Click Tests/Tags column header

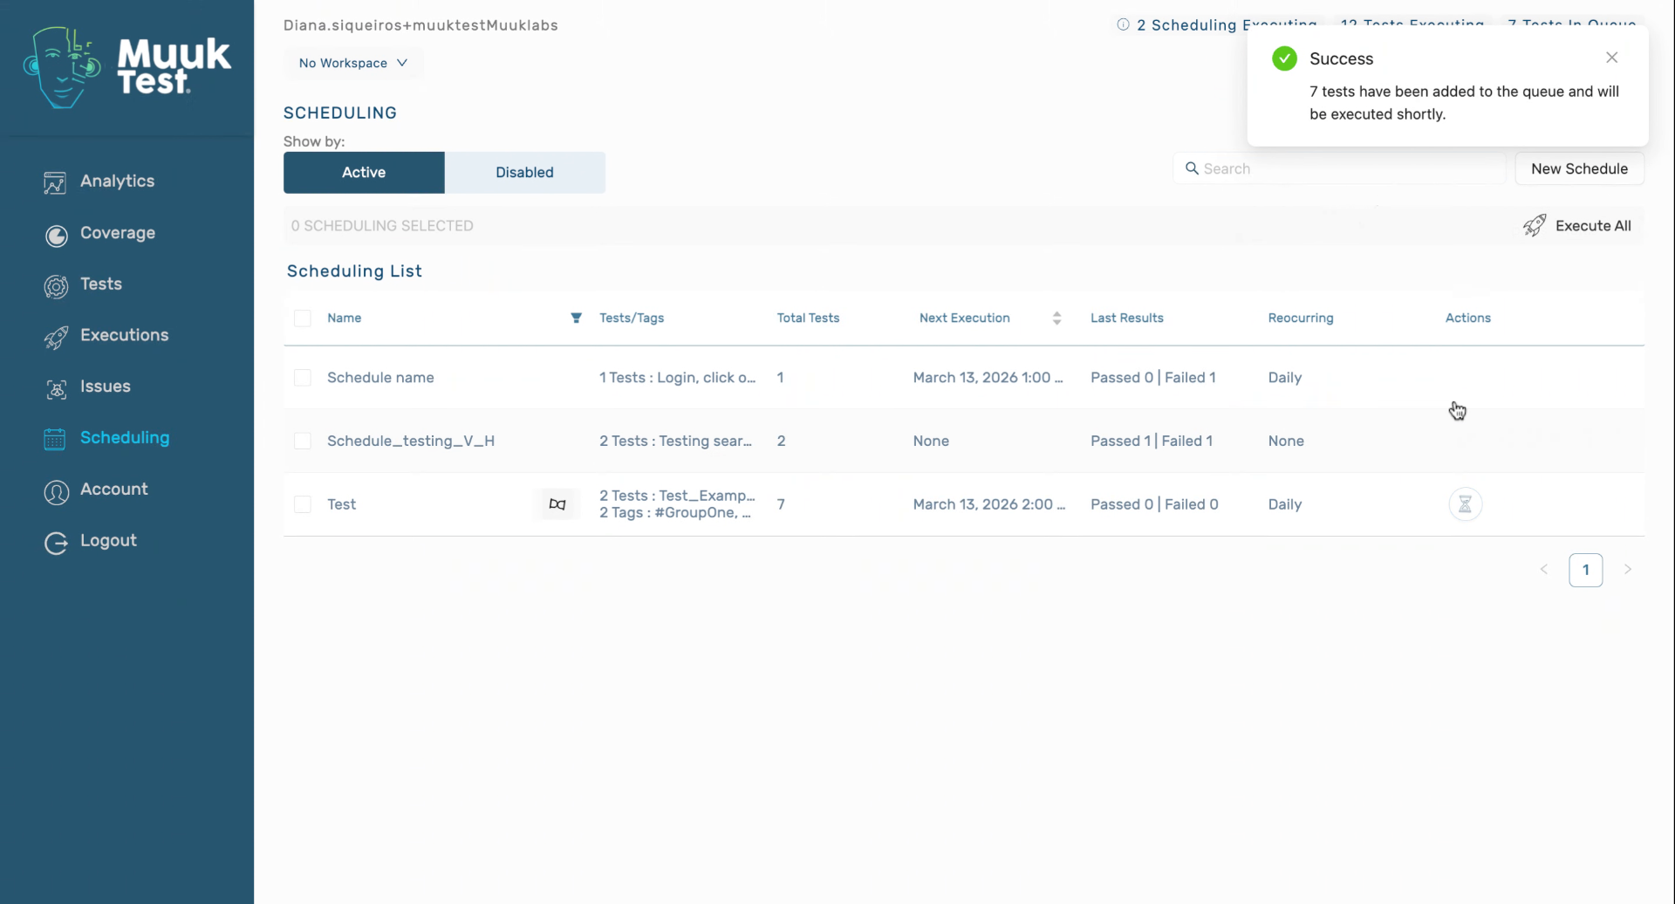(632, 318)
